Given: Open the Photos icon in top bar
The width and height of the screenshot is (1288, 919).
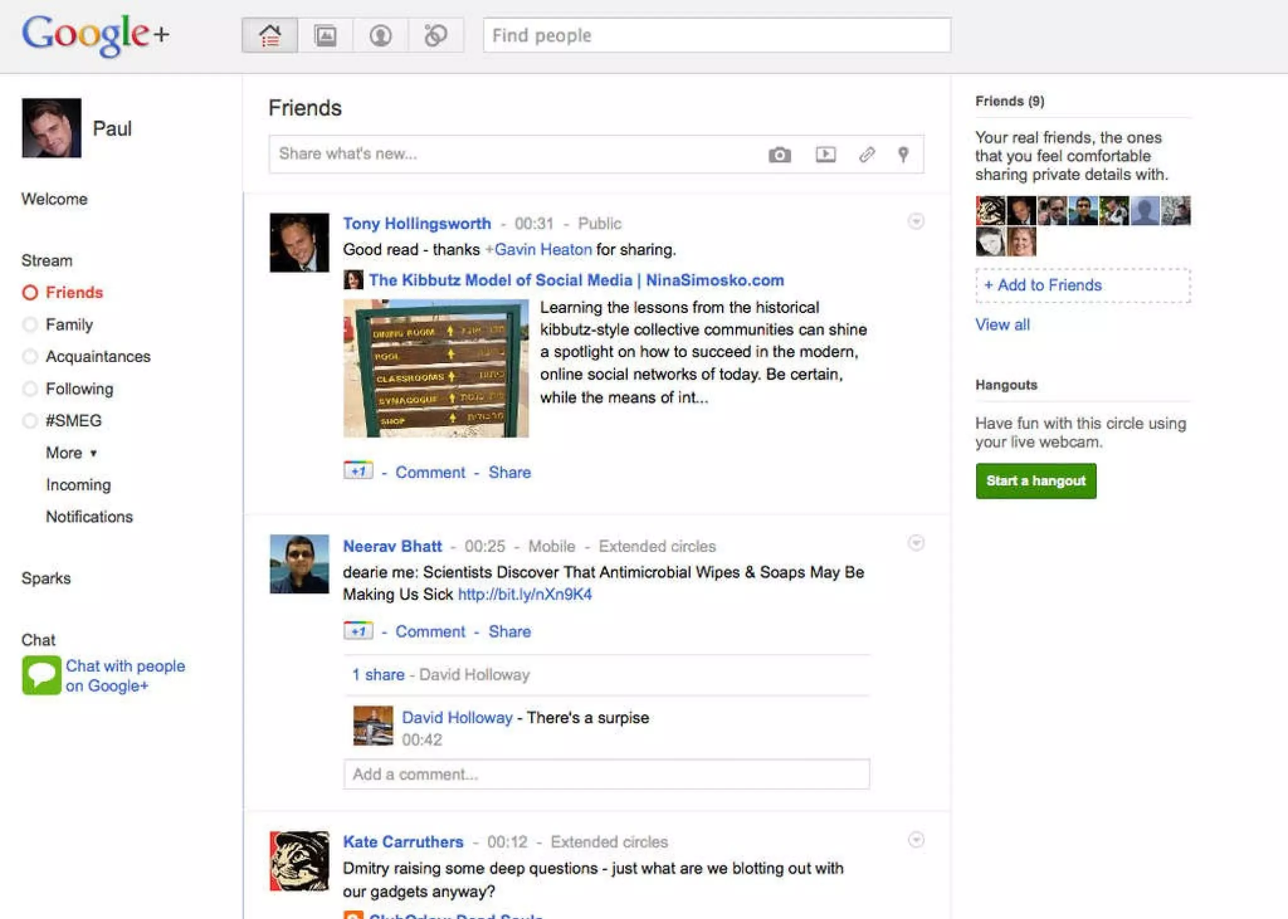Looking at the screenshot, I should (325, 35).
